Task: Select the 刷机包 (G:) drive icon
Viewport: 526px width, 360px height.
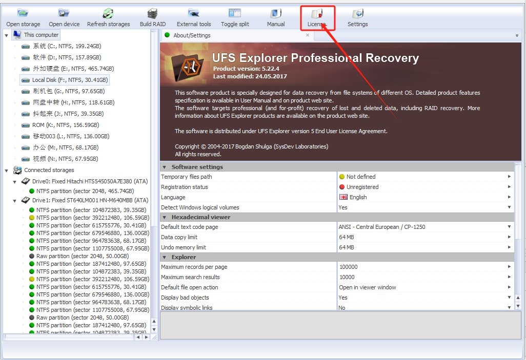Action: (26, 91)
